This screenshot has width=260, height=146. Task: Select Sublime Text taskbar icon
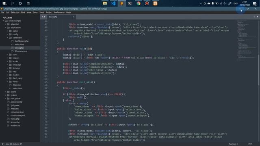tap(122, 3)
